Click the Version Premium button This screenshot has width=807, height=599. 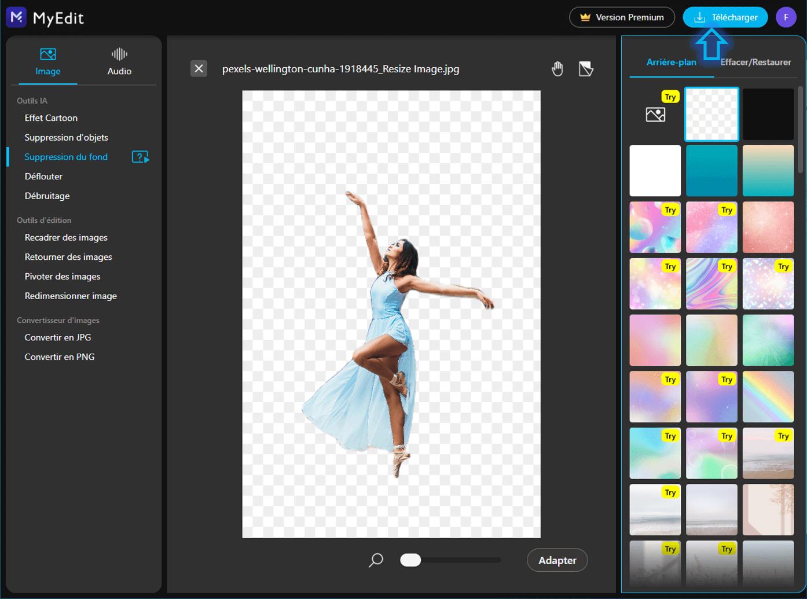pyautogui.click(x=621, y=17)
